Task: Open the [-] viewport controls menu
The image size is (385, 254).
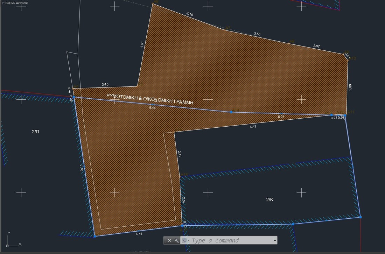Action: 3,3
